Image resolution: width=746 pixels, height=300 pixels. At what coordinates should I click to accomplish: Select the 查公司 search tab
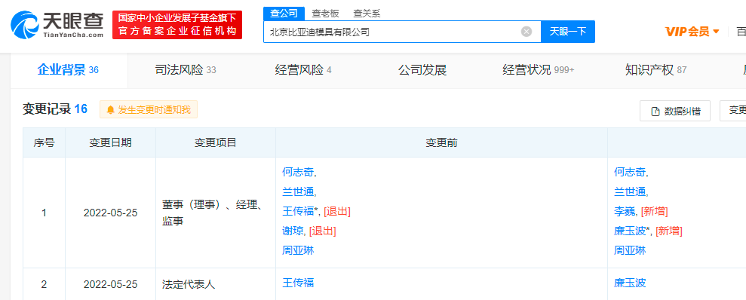[284, 14]
